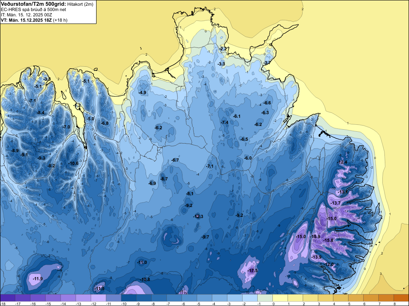Screen dimensions: 409x306
Task: Select the -15.9 temperature value
Action: pyautogui.click(x=315, y=236)
